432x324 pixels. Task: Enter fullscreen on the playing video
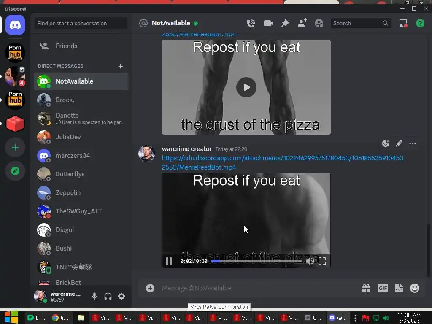click(x=322, y=261)
